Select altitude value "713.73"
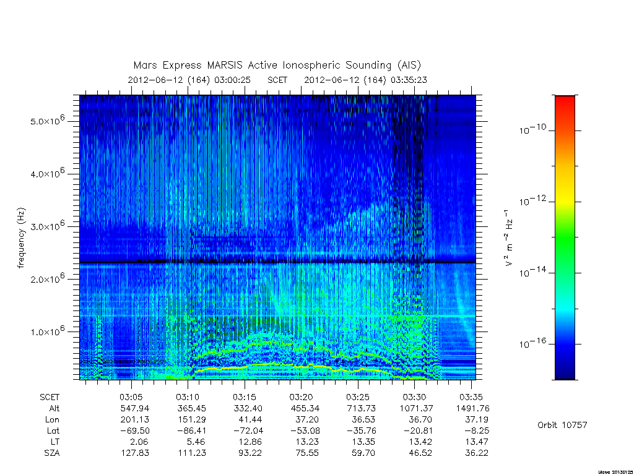 (x=362, y=408)
